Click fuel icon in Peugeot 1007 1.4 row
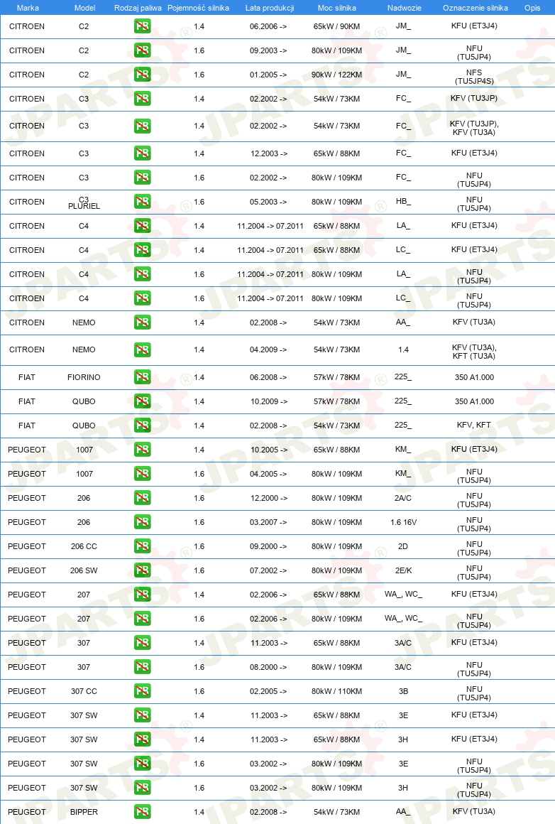The height and width of the screenshot is (824, 555). 142,450
